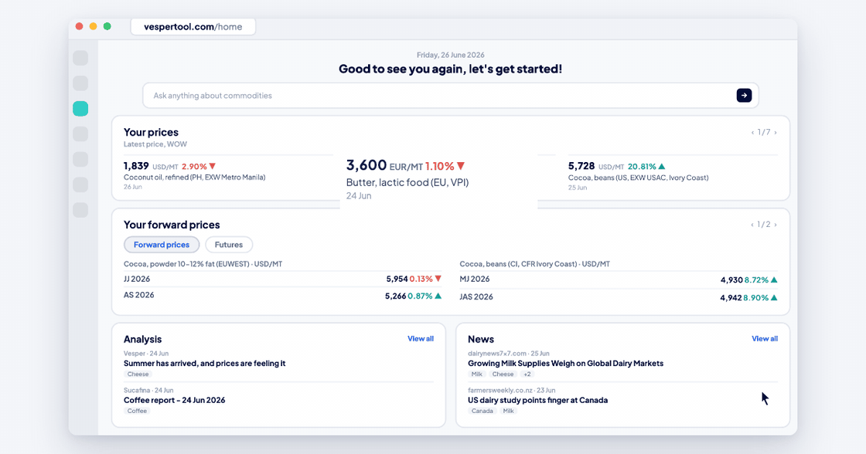Go to next page of Your prices
Screen dimensions: 866x454
[x=776, y=132]
